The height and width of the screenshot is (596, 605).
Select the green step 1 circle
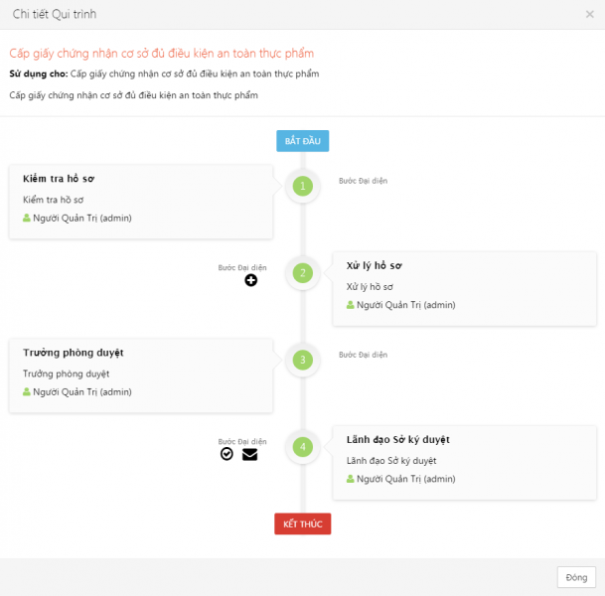(302, 186)
